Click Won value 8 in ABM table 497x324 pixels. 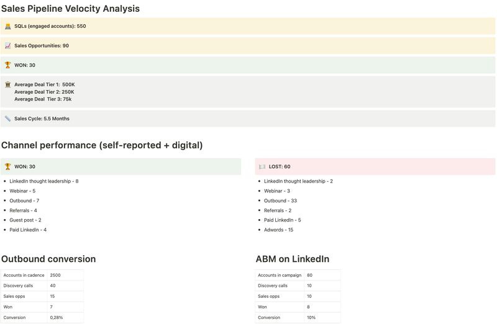322,307
